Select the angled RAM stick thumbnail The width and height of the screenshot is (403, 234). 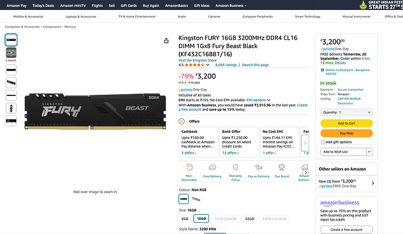(11, 82)
